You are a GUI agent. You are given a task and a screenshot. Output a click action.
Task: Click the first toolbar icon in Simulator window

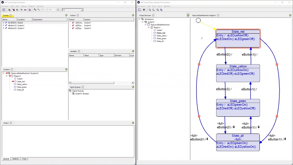(4, 10)
